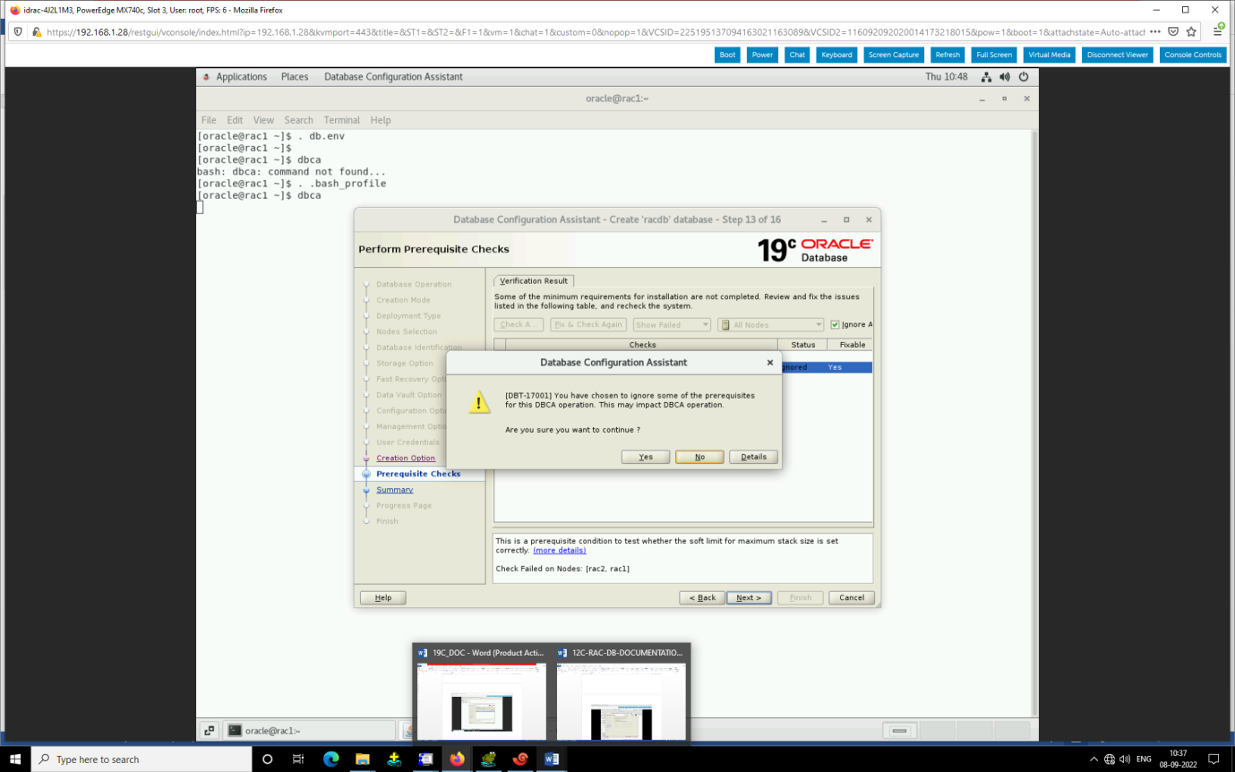
Task: Open Firefox hamburger menu
Action: pos(1220,31)
